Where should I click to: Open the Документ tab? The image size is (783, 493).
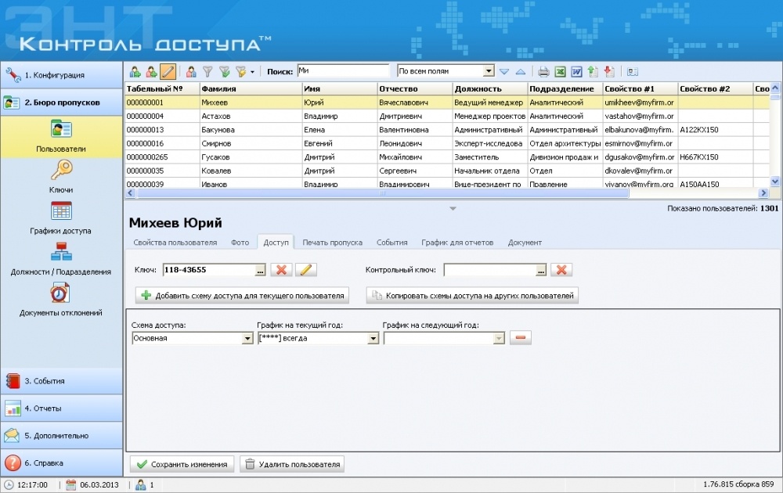click(x=525, y=243)
